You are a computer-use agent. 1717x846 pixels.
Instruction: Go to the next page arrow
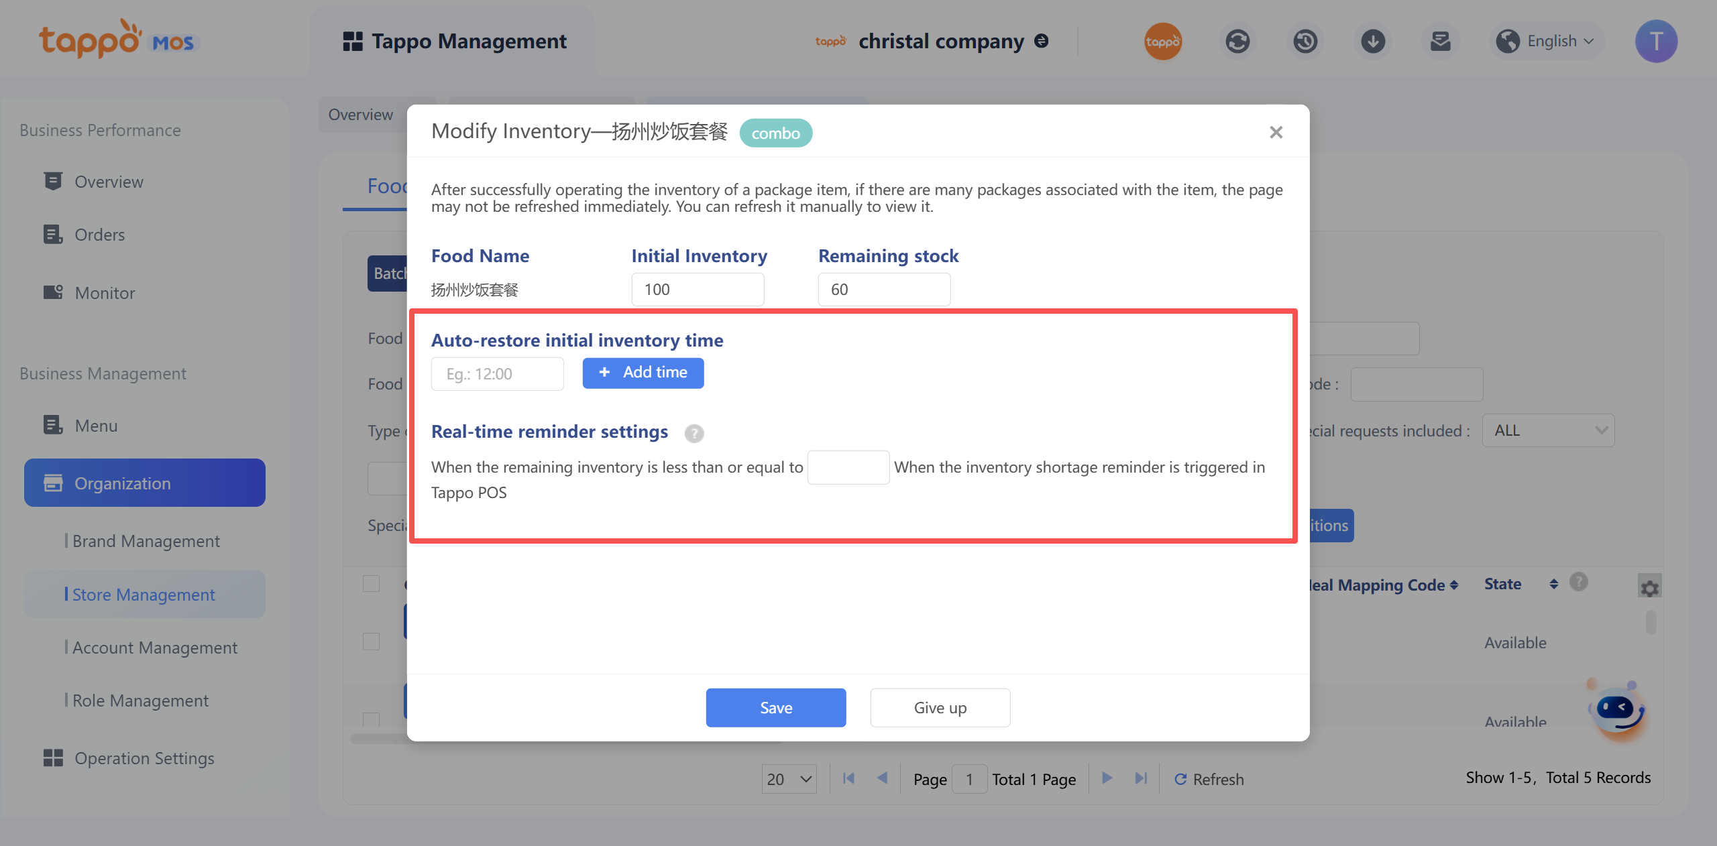tap(1107, 778)
